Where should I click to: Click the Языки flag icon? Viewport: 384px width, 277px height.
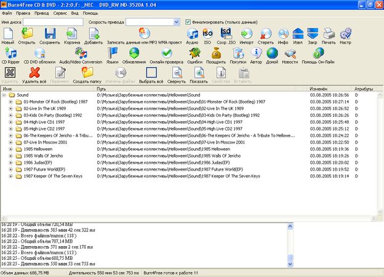113,53
